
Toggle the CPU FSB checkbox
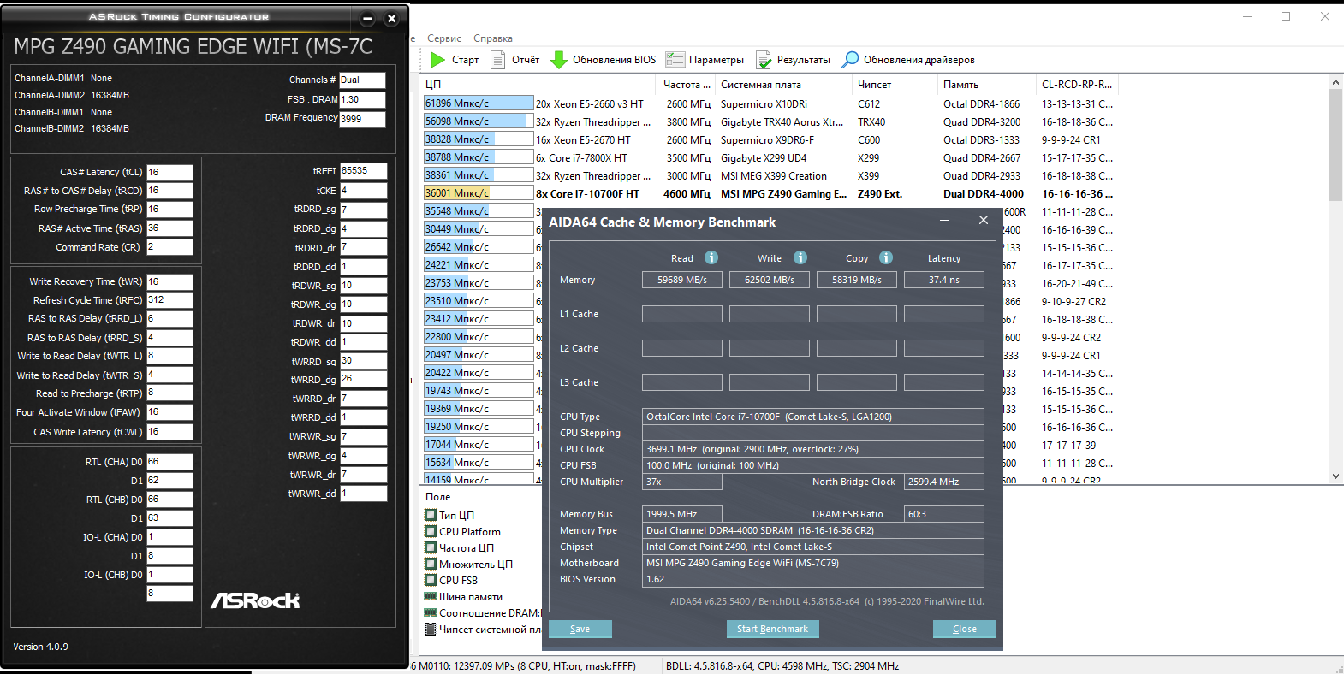click(431, 580)
